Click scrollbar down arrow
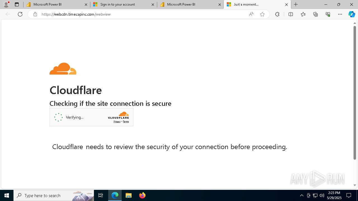Image resolution: width=358 pixels, height=201 pixels. tap(355, 185)
